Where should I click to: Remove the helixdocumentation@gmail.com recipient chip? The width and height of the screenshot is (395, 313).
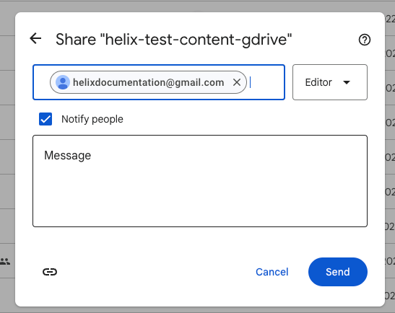click(x=237, y=82)
